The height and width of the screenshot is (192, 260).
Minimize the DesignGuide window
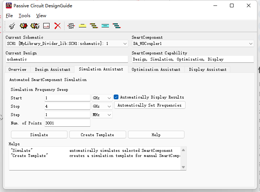215,5
